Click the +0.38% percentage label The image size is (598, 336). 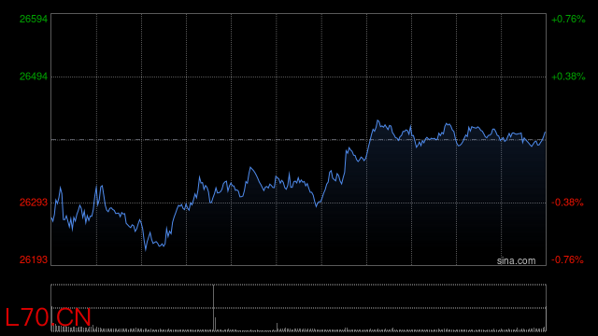click(x=568, y=77)
